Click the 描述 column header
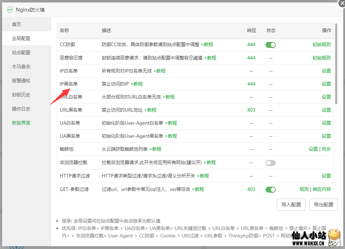The width and height of the screenshot is (345, 249). [106, 30]
